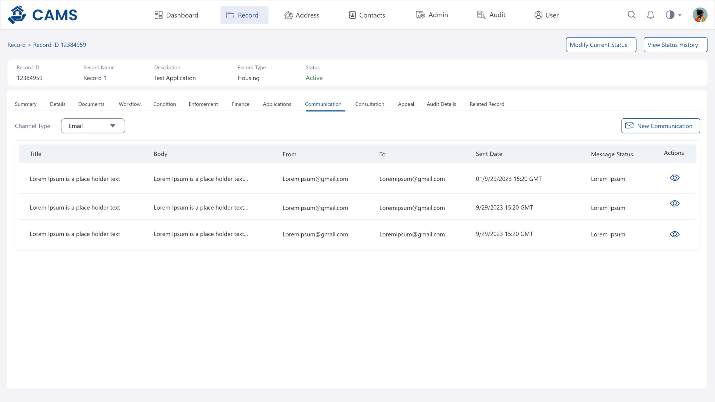Screen dimensions: 715x402
Task: Open Admin from calendar-gear icon
Action: click(420, 15)
